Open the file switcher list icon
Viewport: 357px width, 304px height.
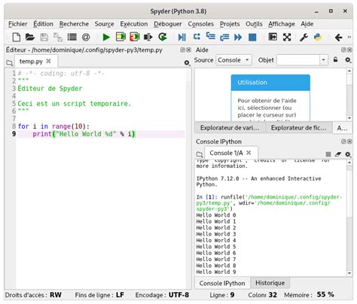tap(72, 38)
